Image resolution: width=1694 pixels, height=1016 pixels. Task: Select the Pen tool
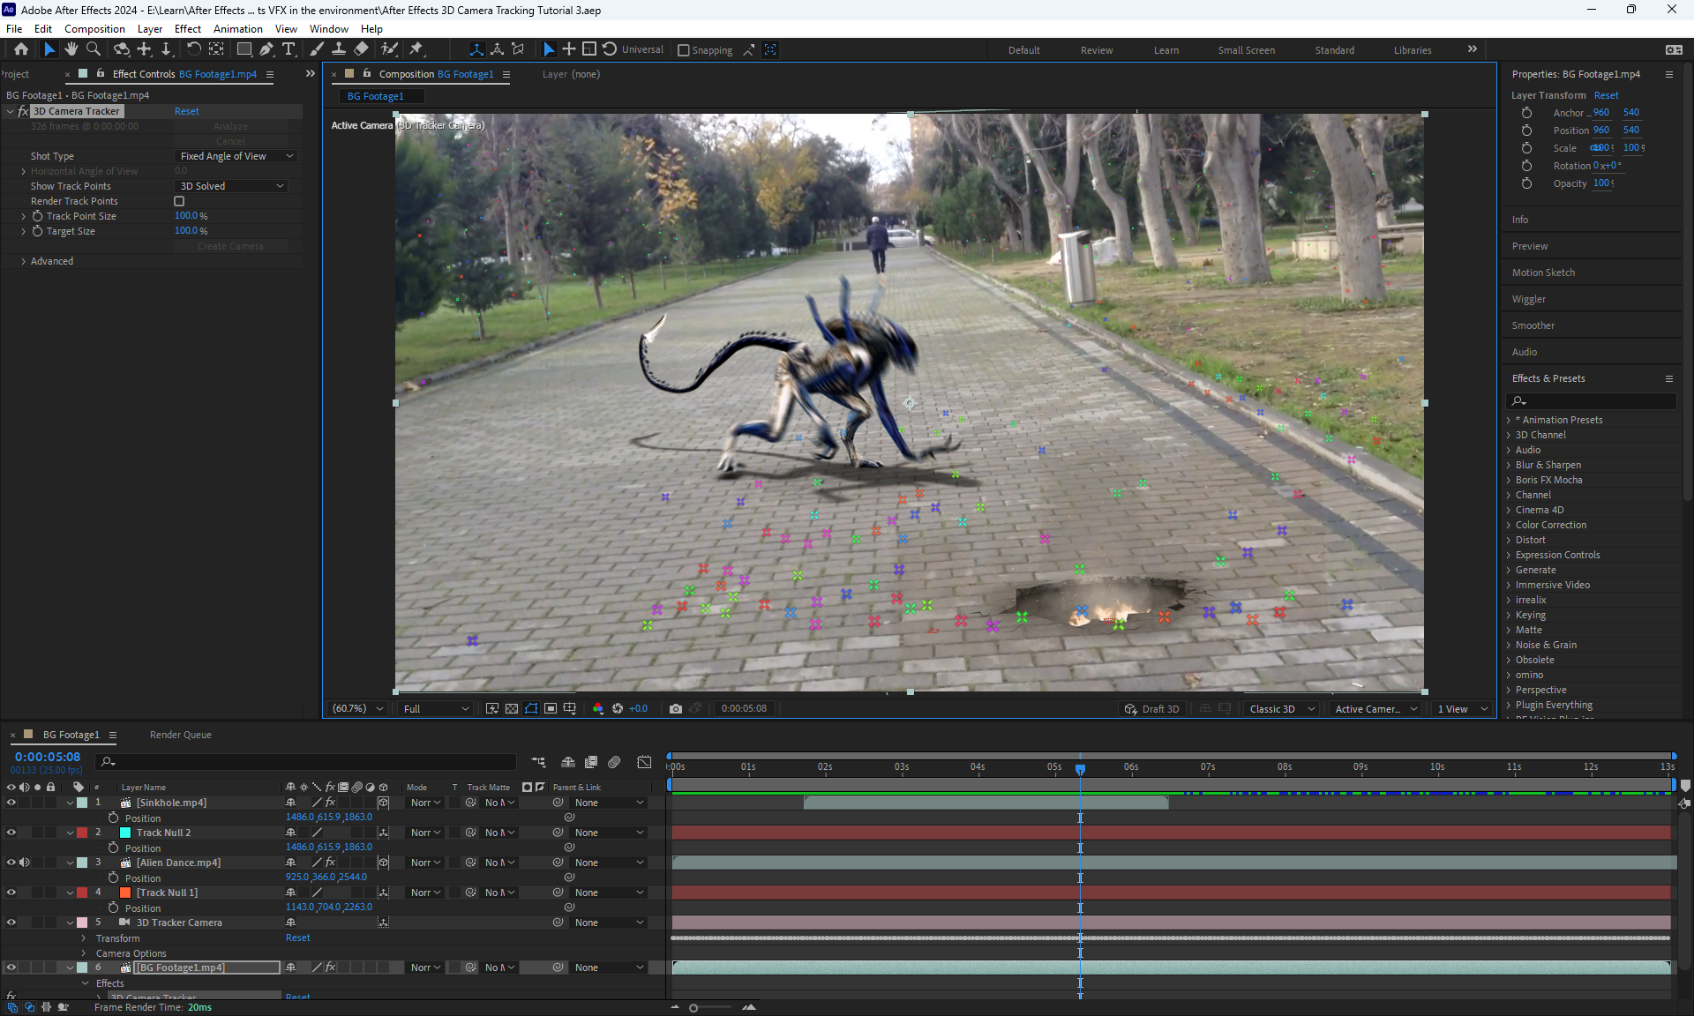pyautogui.click(x=266, y=49)
